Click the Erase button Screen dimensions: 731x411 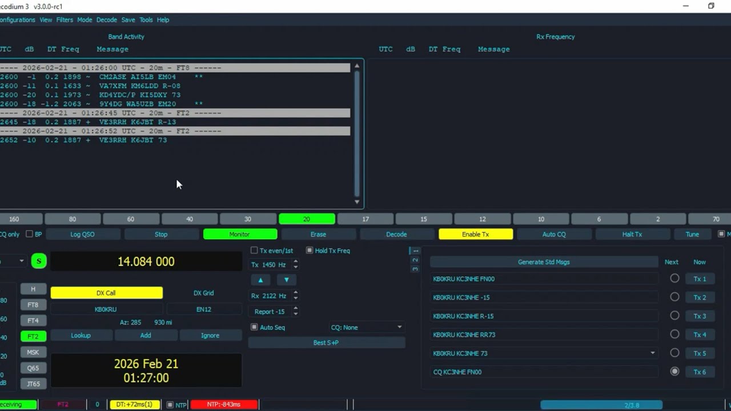coord(318,234)
